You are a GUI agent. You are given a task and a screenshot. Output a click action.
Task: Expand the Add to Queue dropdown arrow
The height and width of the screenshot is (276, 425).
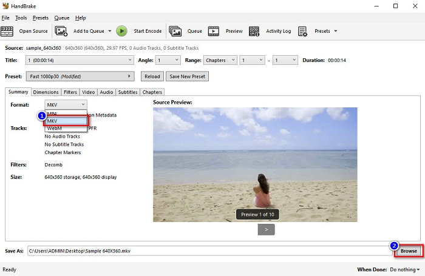click(110, 31)
